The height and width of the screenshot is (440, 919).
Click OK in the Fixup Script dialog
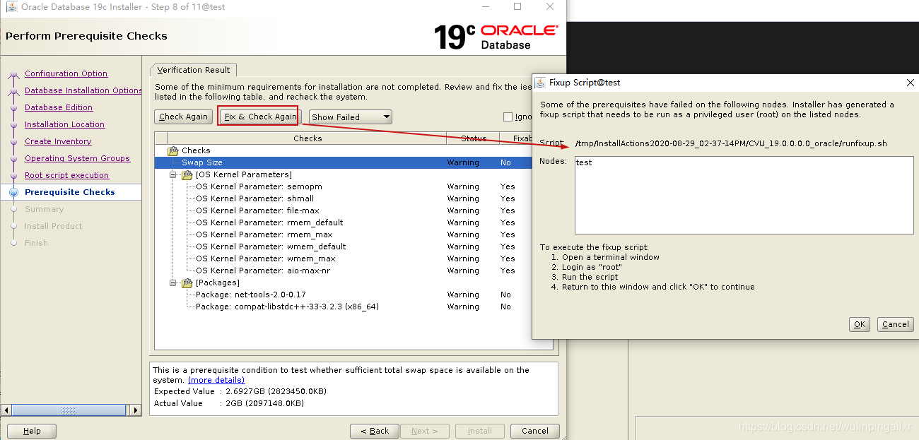click(x=860, y=324)
